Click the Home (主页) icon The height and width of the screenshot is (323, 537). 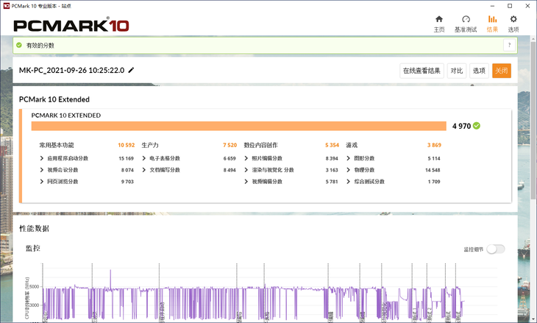[x=439, y=20]
